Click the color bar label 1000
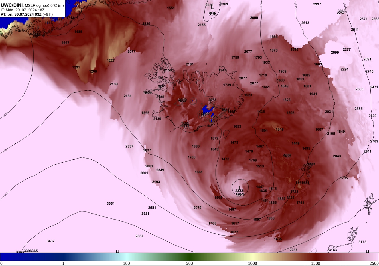Screen dimensions: 379x266 253,263
